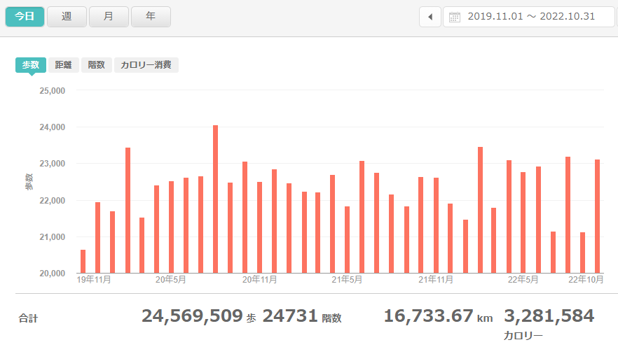Viewport: 618px width, 347px height.
Task: Select the 歩数 tab
Action: [x=31, y=65]
